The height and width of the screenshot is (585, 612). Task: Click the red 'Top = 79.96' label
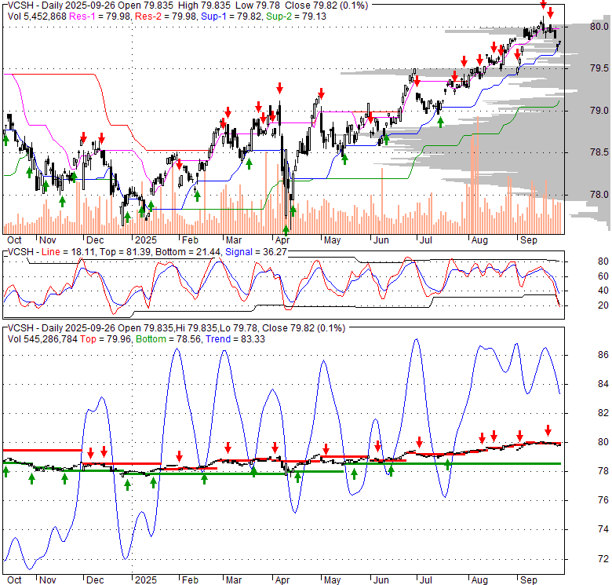point(106,339)
